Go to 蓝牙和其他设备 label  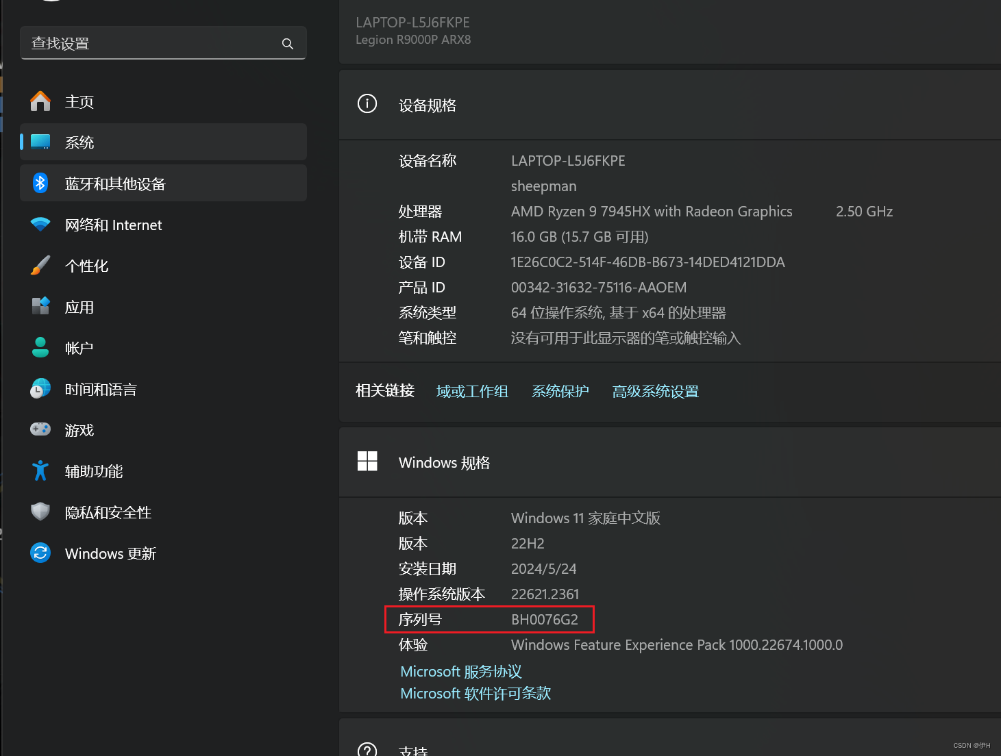click(115, 184)
